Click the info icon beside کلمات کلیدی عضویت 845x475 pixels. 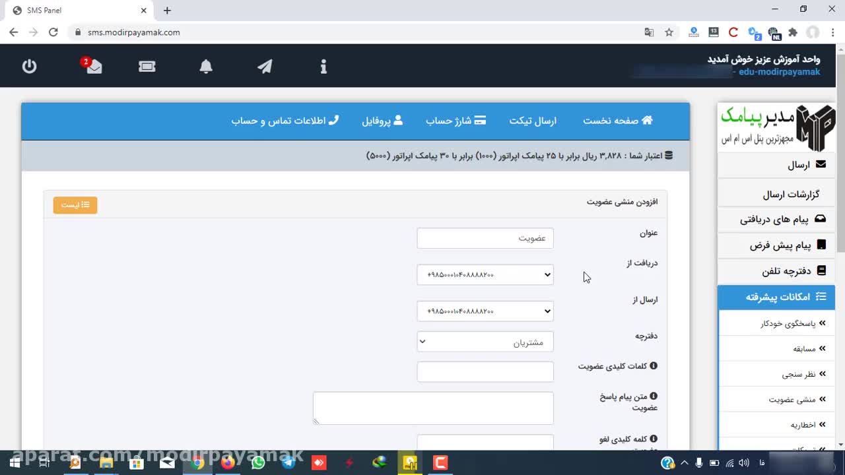654,365
